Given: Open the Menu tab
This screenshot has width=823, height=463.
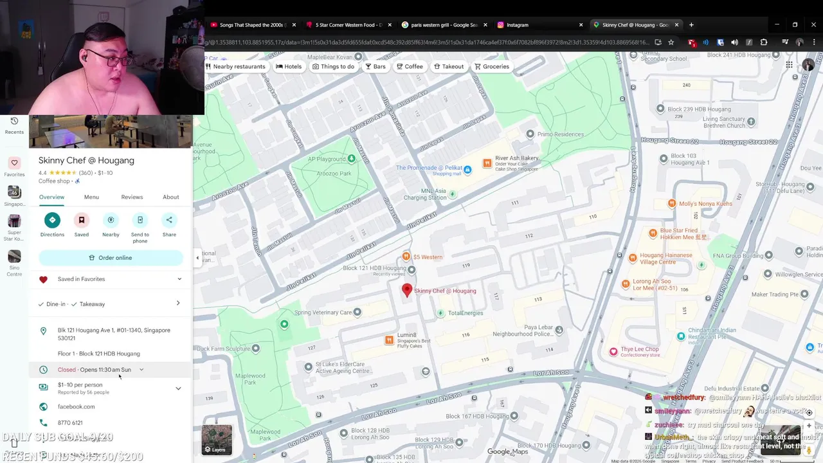Looking at the screenshot, I should [91, 197].
